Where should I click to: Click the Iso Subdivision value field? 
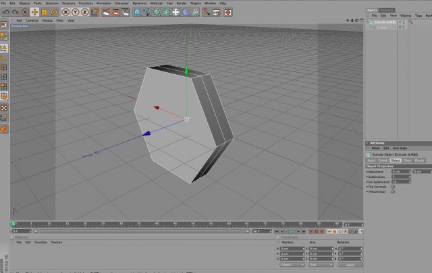401,182
